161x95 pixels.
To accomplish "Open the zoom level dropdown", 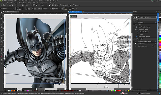I will [x=48, y=5].
